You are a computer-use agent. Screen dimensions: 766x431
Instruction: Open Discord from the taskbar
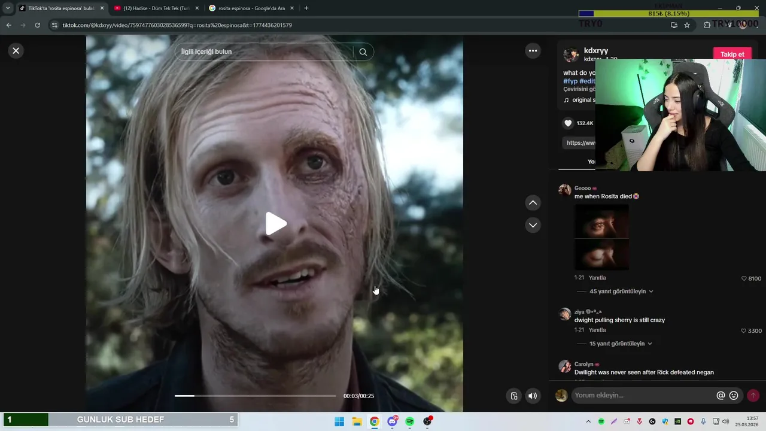coord(392,421)
